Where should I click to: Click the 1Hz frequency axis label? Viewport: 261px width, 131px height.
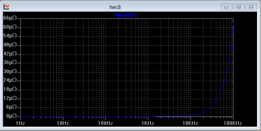coord(20,123)
